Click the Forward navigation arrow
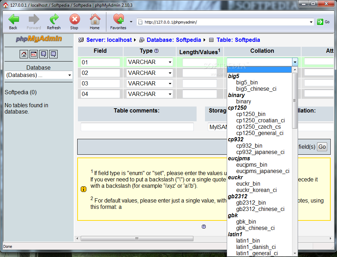The image size is (337, 257). click(x=34, y=19)
